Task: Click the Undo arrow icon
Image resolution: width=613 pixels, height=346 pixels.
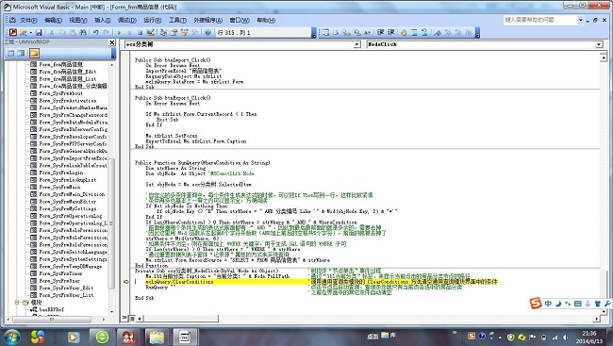Action: [x=96, y=32]
